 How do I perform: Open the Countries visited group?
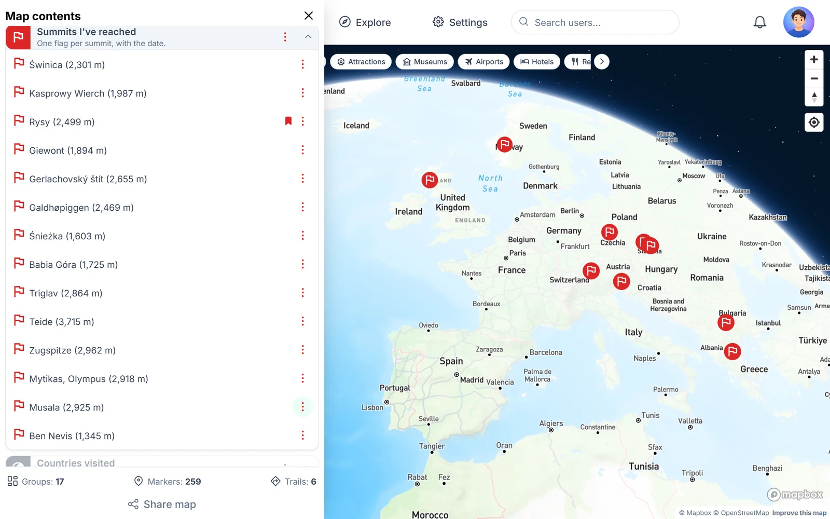click(x=162, y=462)
